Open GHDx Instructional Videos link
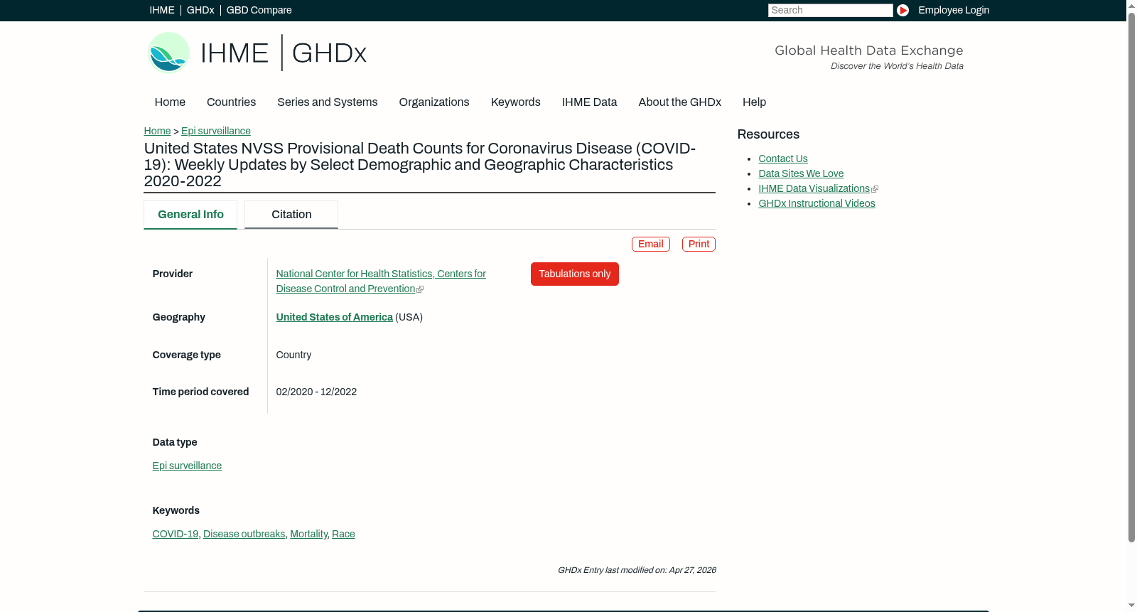Image resolution: width=1137 pixels, height=612 pixels. pos(817,203)
